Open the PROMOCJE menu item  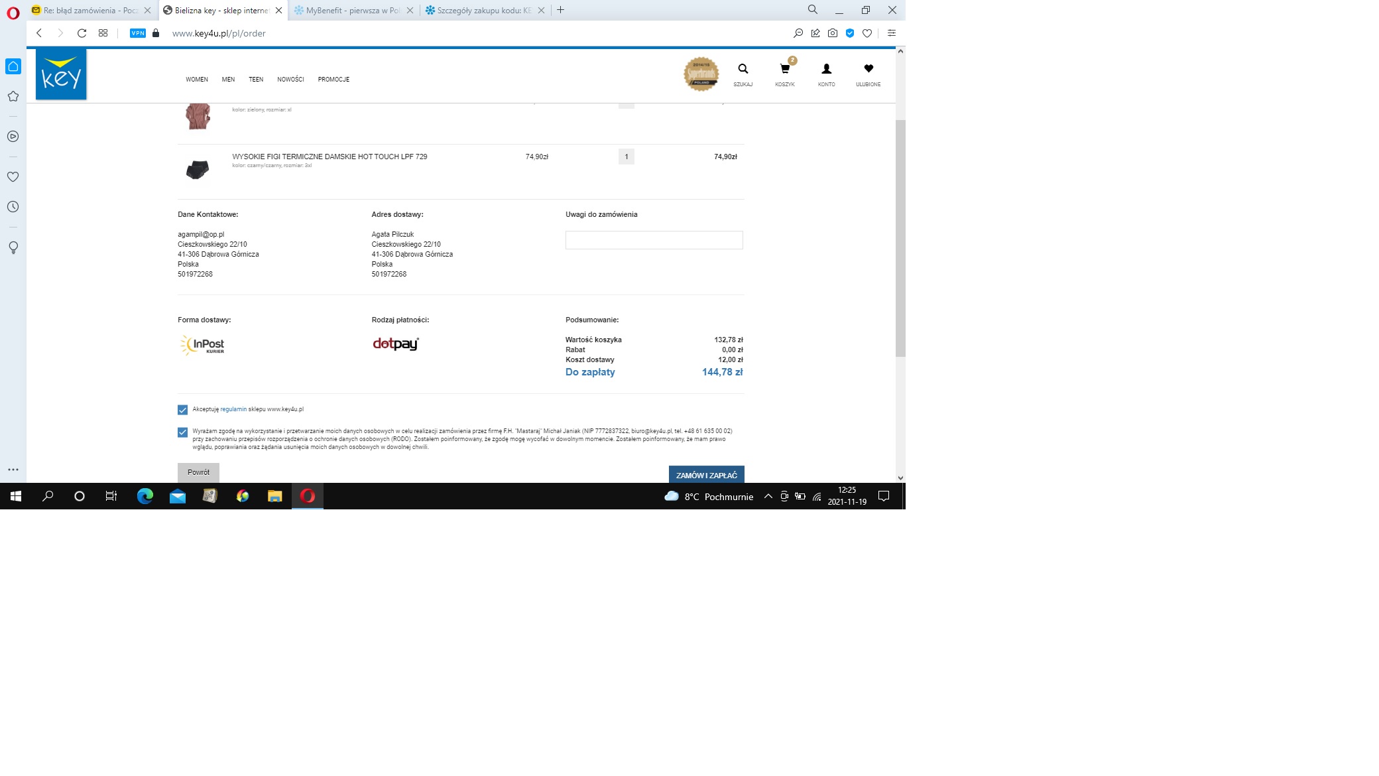tap(333, 80)
